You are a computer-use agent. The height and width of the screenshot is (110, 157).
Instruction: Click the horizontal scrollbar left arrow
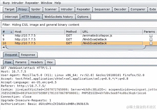click(x=4, y=47)
